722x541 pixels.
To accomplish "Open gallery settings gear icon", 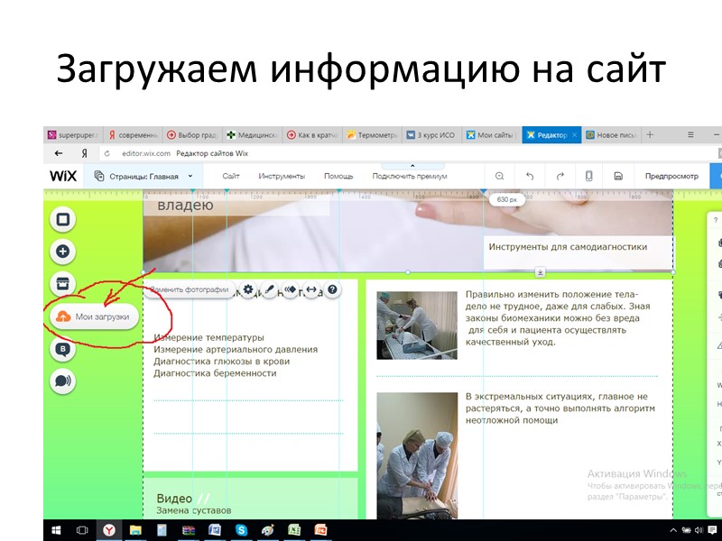I will (x=247, y=289).
